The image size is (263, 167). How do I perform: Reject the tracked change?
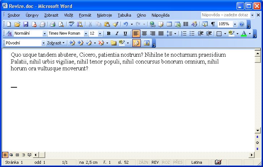click(x=101, y=43)
